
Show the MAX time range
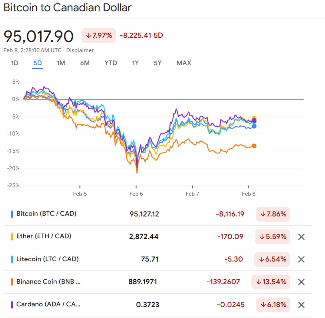[x=184, y=63]
